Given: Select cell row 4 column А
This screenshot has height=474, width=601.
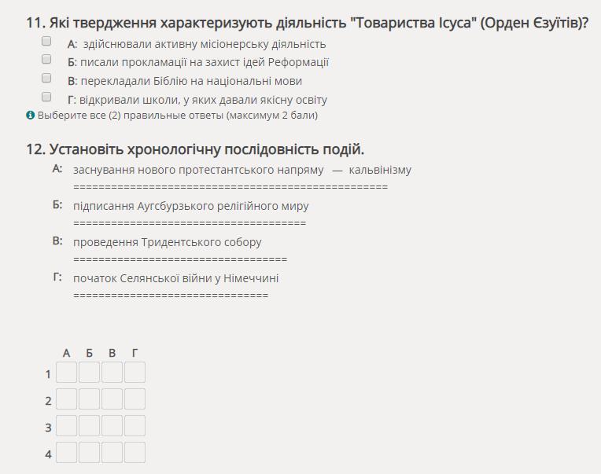Looking at the screenshot, I should pos(66,453).
